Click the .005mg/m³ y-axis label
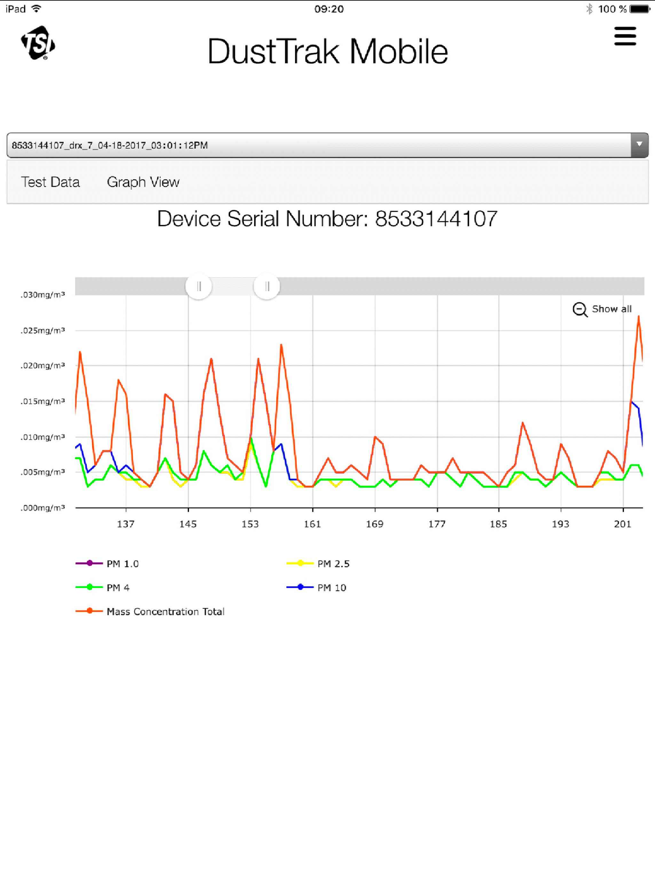Image resolution: width=655 pixels, height=873 pixels. pos(43,472)
